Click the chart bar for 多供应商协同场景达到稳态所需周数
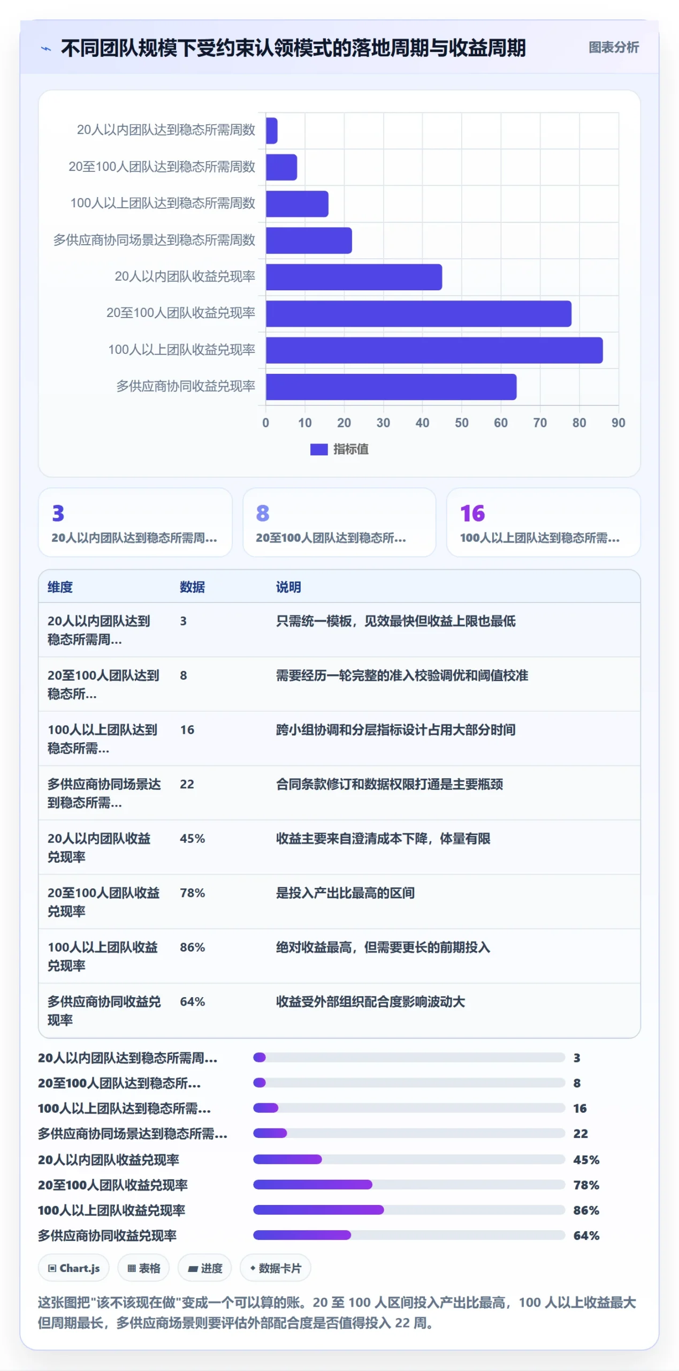 pos(309,240)
